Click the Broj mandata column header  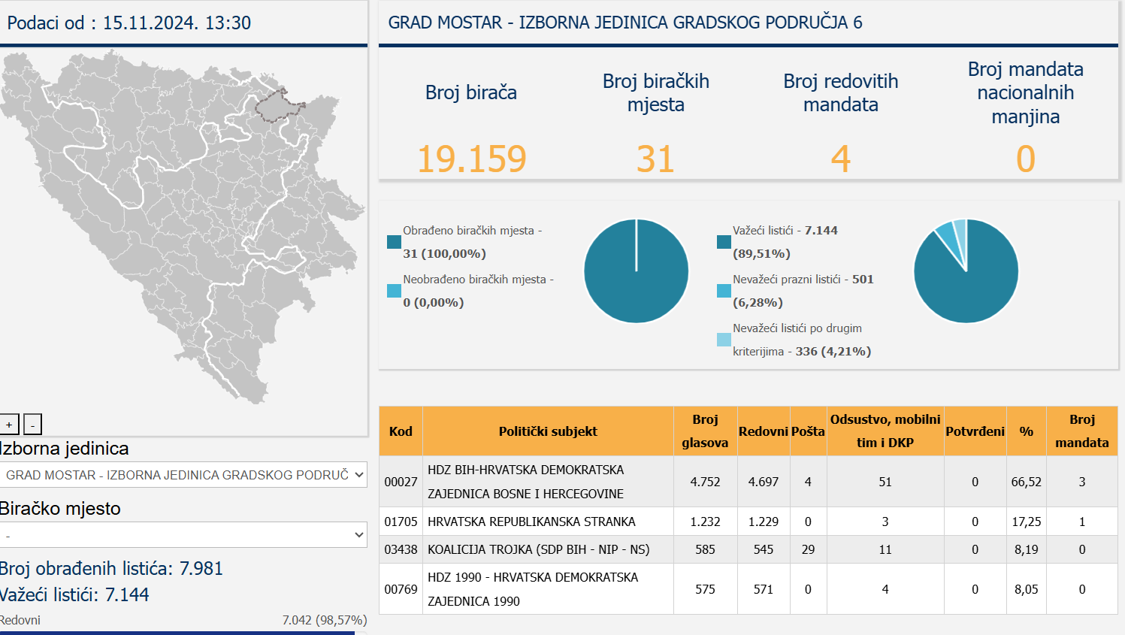click(1081, 431)
